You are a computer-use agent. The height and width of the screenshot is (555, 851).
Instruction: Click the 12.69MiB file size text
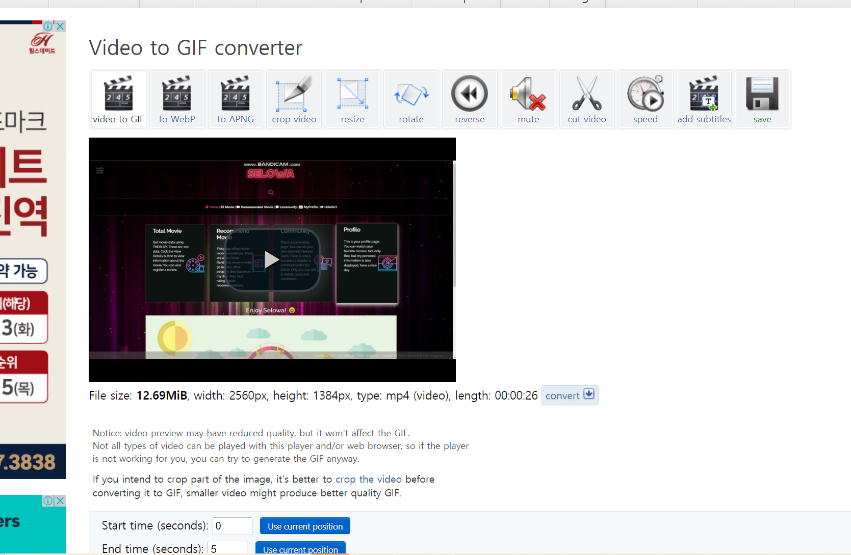pos(162,395)
